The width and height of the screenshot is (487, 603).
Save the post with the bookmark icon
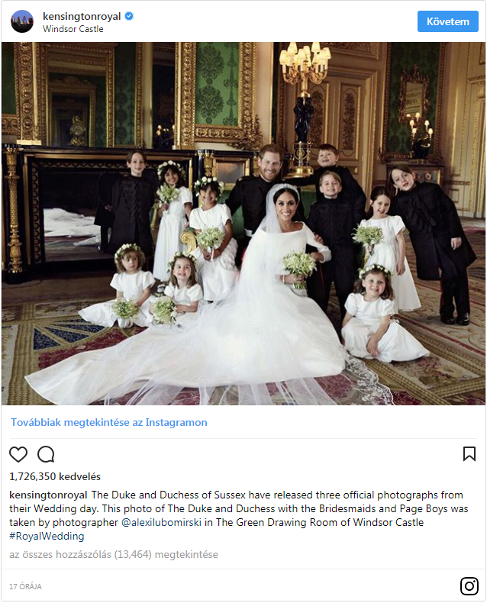[469, 454]
